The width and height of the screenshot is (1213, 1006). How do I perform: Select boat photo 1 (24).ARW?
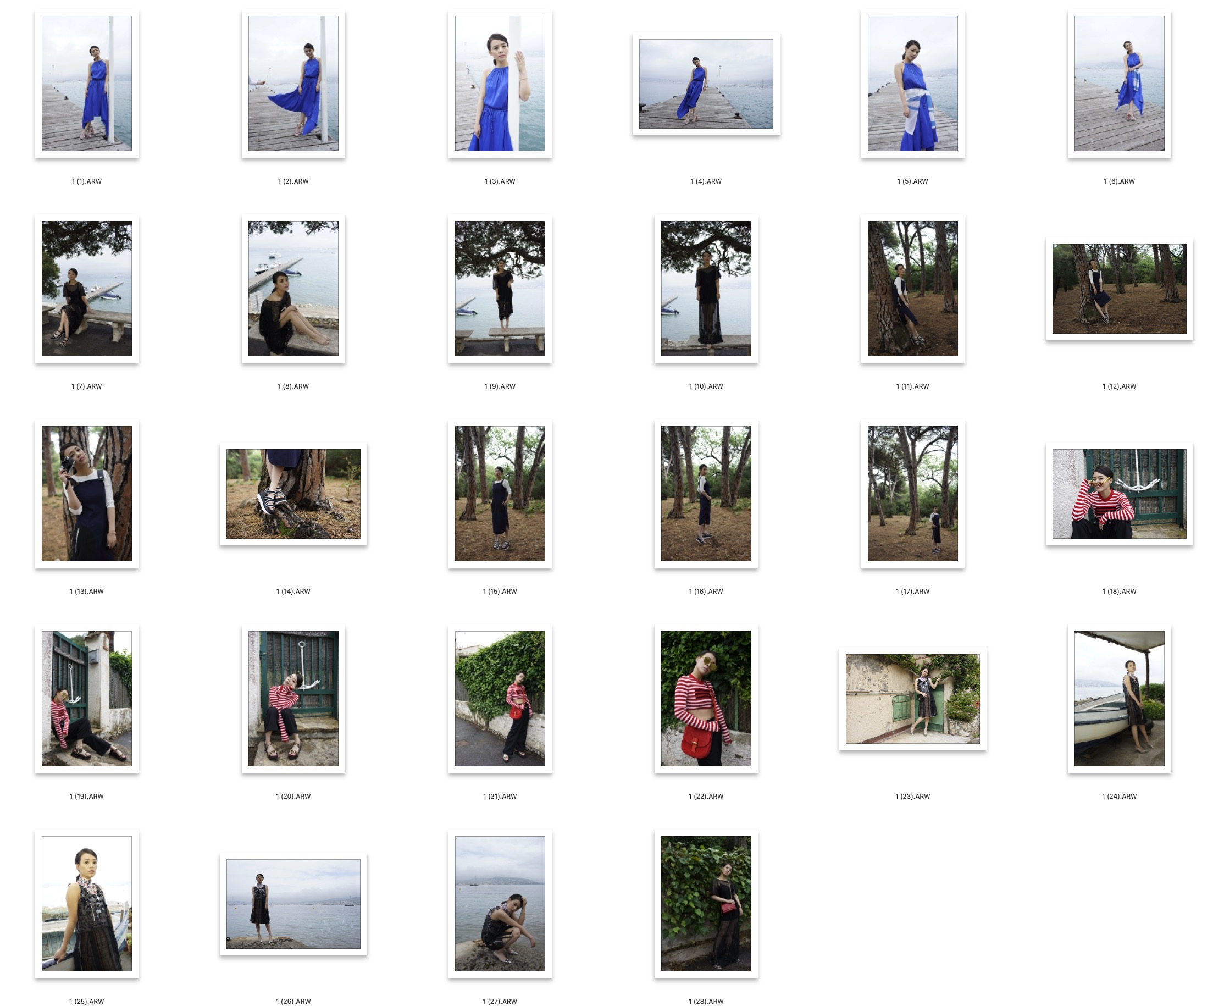click(x=1119, y=698)
